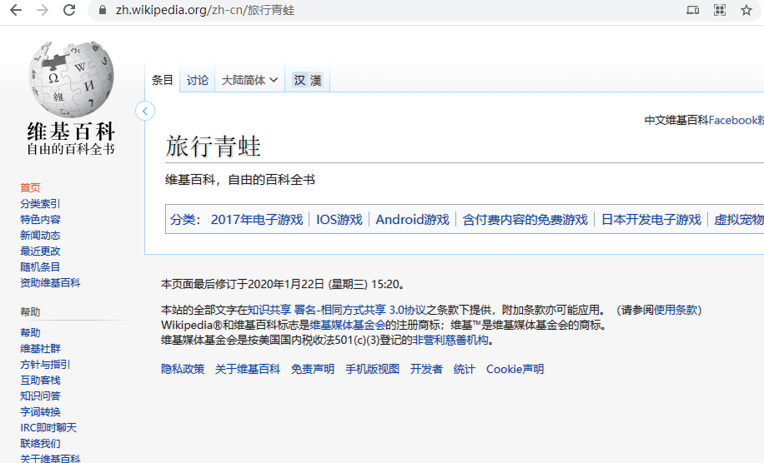Image resolution: width=764 pixels, height=463 pixels.
Task: Open the 知识共享 署名-相同方式共享 3.0协议 link
Action: (337, 310)
